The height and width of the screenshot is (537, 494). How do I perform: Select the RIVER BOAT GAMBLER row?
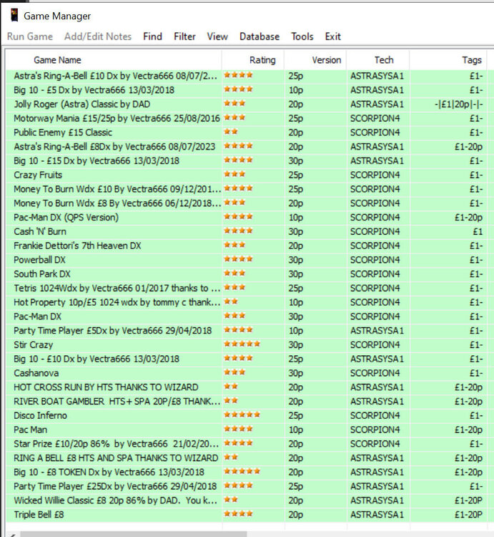coord(250,402)
